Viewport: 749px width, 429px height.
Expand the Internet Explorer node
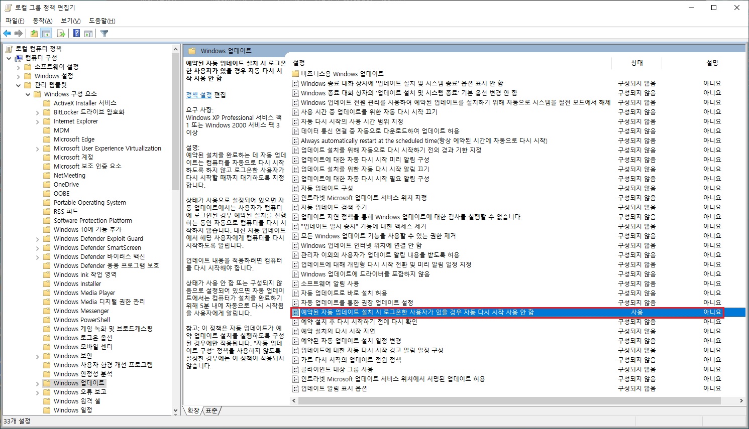click(x=38, y=121)
